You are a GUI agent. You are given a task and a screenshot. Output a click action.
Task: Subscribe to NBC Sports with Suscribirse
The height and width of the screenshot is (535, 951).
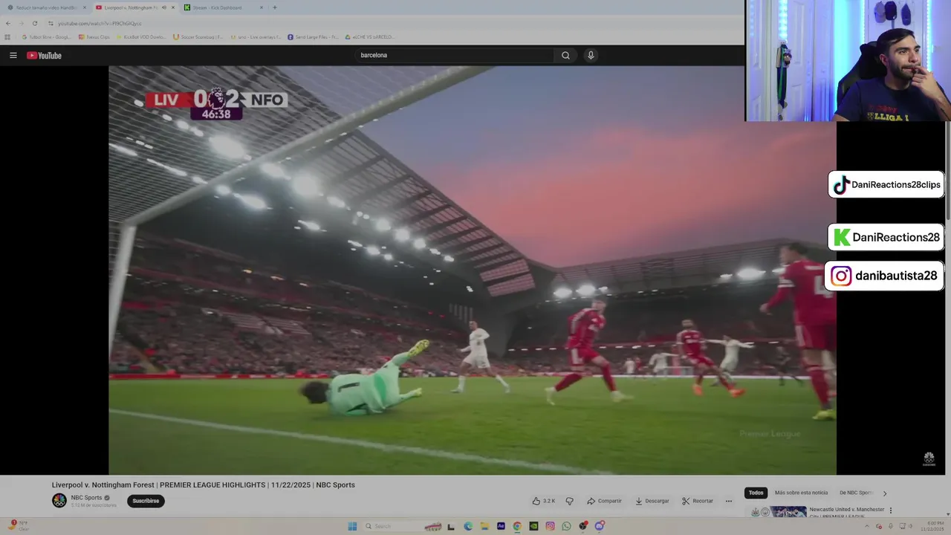pyautogui.click(x=146, y=501)
